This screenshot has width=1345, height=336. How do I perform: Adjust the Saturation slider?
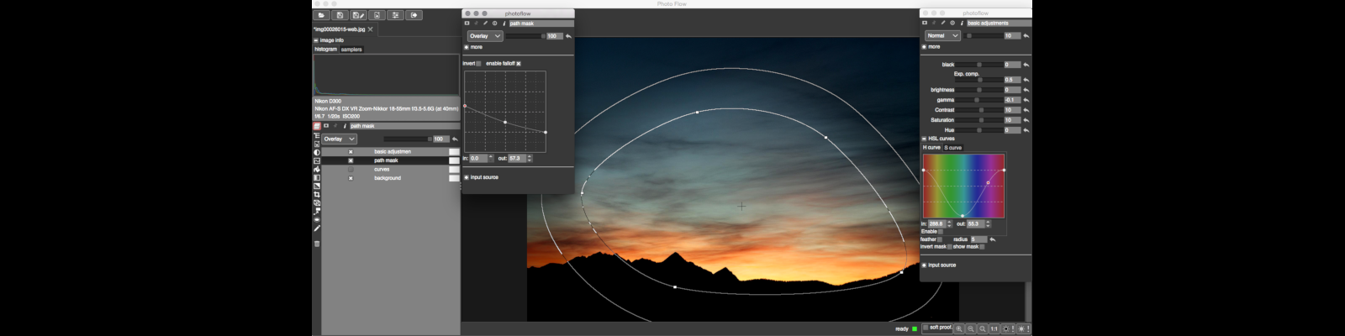(x=980, y=120)
